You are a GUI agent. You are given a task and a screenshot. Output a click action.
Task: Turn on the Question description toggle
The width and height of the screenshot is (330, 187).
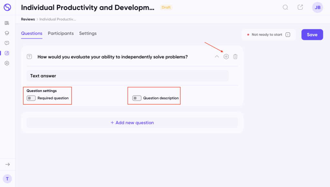pyautogui.click(x=137, y=98)
